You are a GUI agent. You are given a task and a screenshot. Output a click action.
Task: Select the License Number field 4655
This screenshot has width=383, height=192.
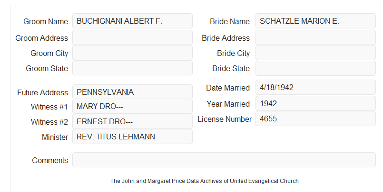pyautogui.click(x=315, y=119)
